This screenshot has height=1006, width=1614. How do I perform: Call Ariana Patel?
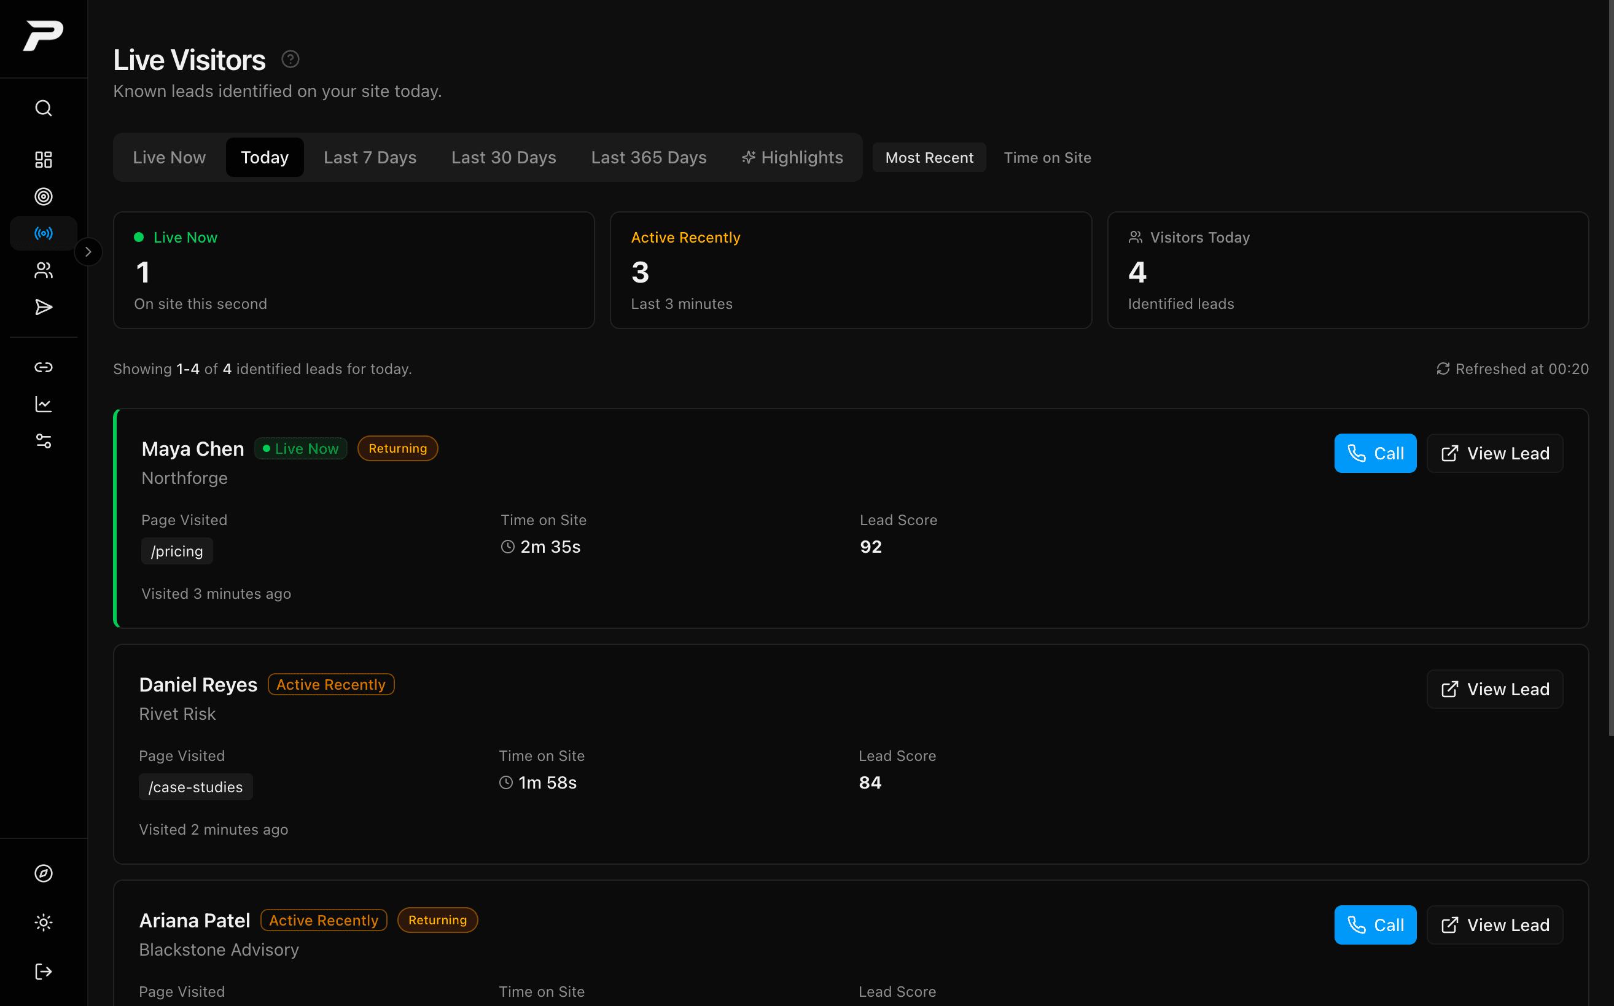tap(1375, 925)
